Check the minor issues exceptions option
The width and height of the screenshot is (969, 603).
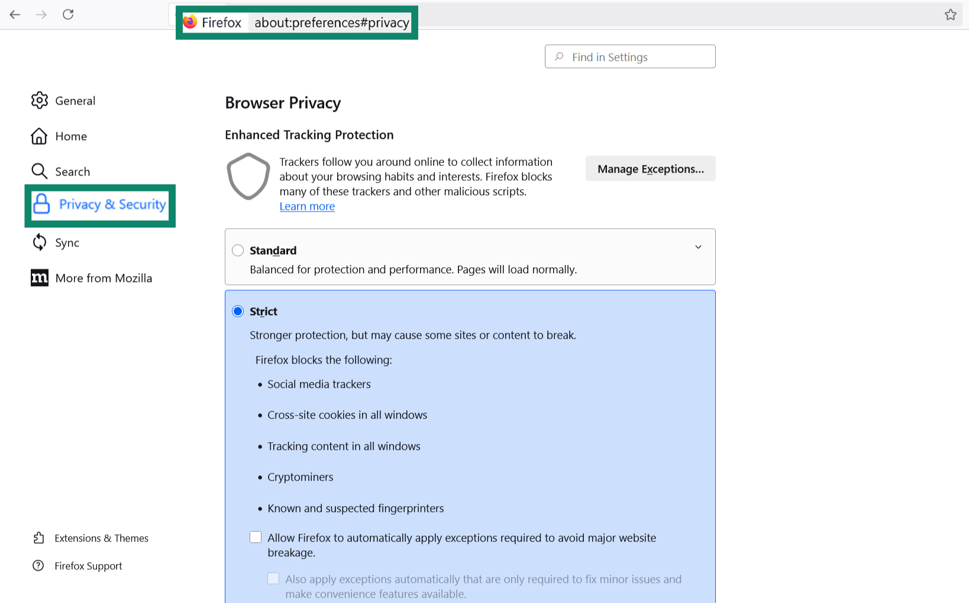tap(273, 578)
